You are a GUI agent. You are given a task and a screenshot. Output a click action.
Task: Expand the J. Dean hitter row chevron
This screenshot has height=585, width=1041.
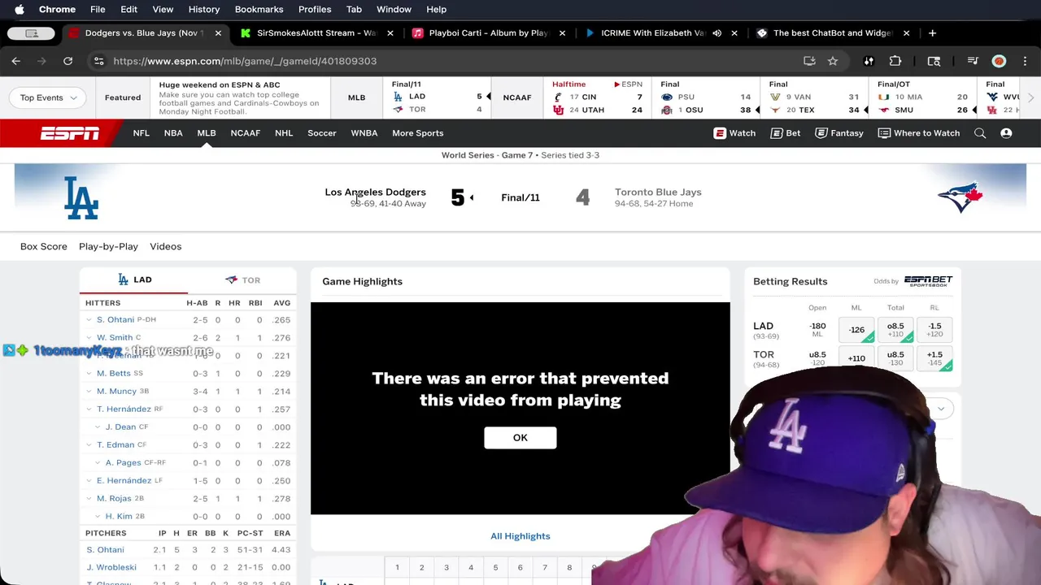(98, 427)
